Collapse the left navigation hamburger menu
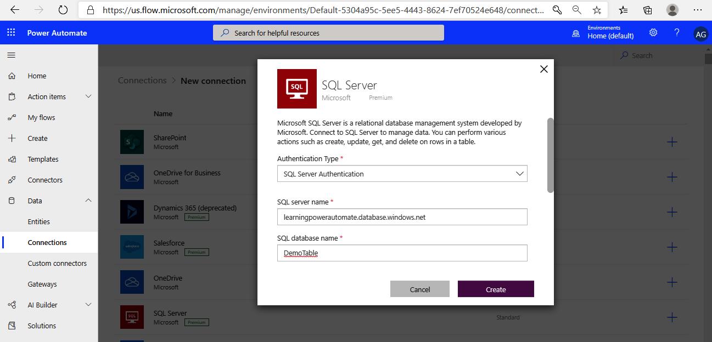 pos(11,55)
